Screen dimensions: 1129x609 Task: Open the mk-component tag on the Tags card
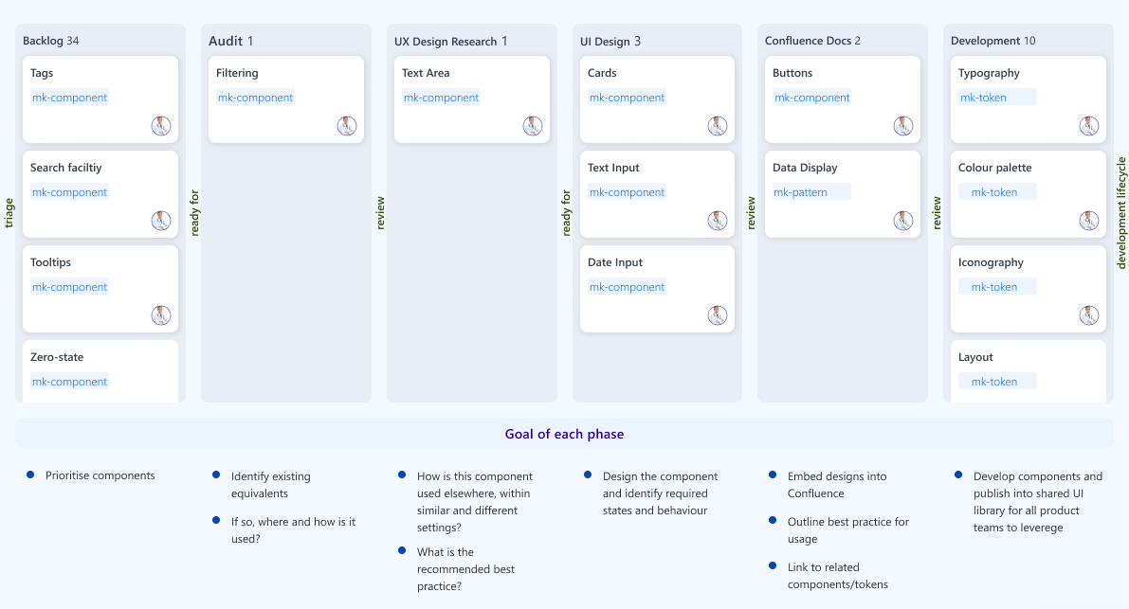point(69,97)
